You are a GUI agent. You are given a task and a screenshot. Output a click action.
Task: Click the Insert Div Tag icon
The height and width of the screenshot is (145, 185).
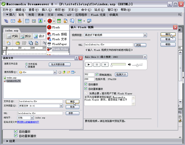(34, 21)
